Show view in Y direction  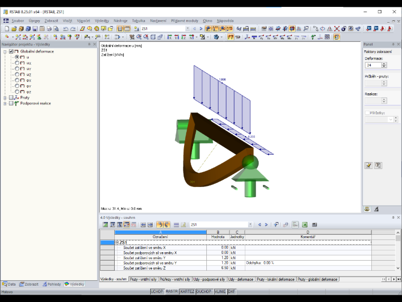(177, 37)
